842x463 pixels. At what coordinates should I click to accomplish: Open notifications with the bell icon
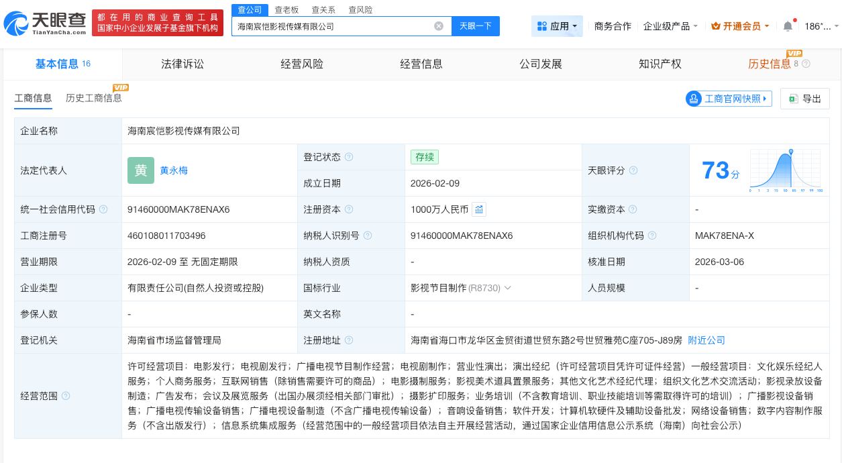788,25
